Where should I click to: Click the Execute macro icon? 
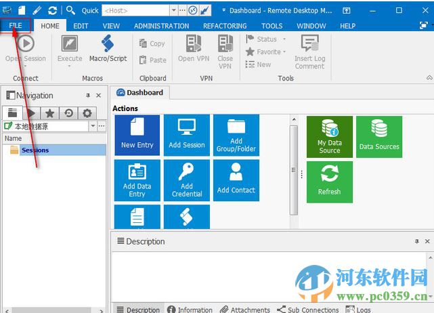[70, 43]
